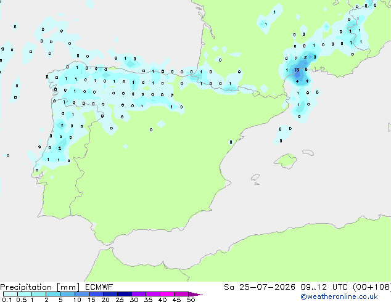Click the Ibiza island outline

[x=255, y=178]
